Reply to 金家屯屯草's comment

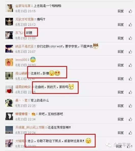121,11
